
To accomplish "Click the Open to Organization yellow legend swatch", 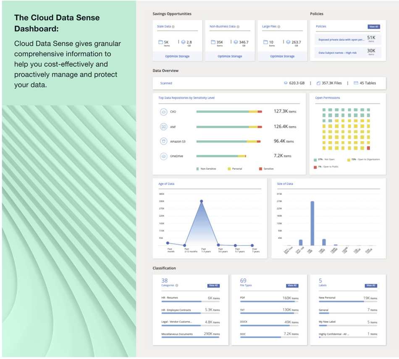I will point(349,160).
